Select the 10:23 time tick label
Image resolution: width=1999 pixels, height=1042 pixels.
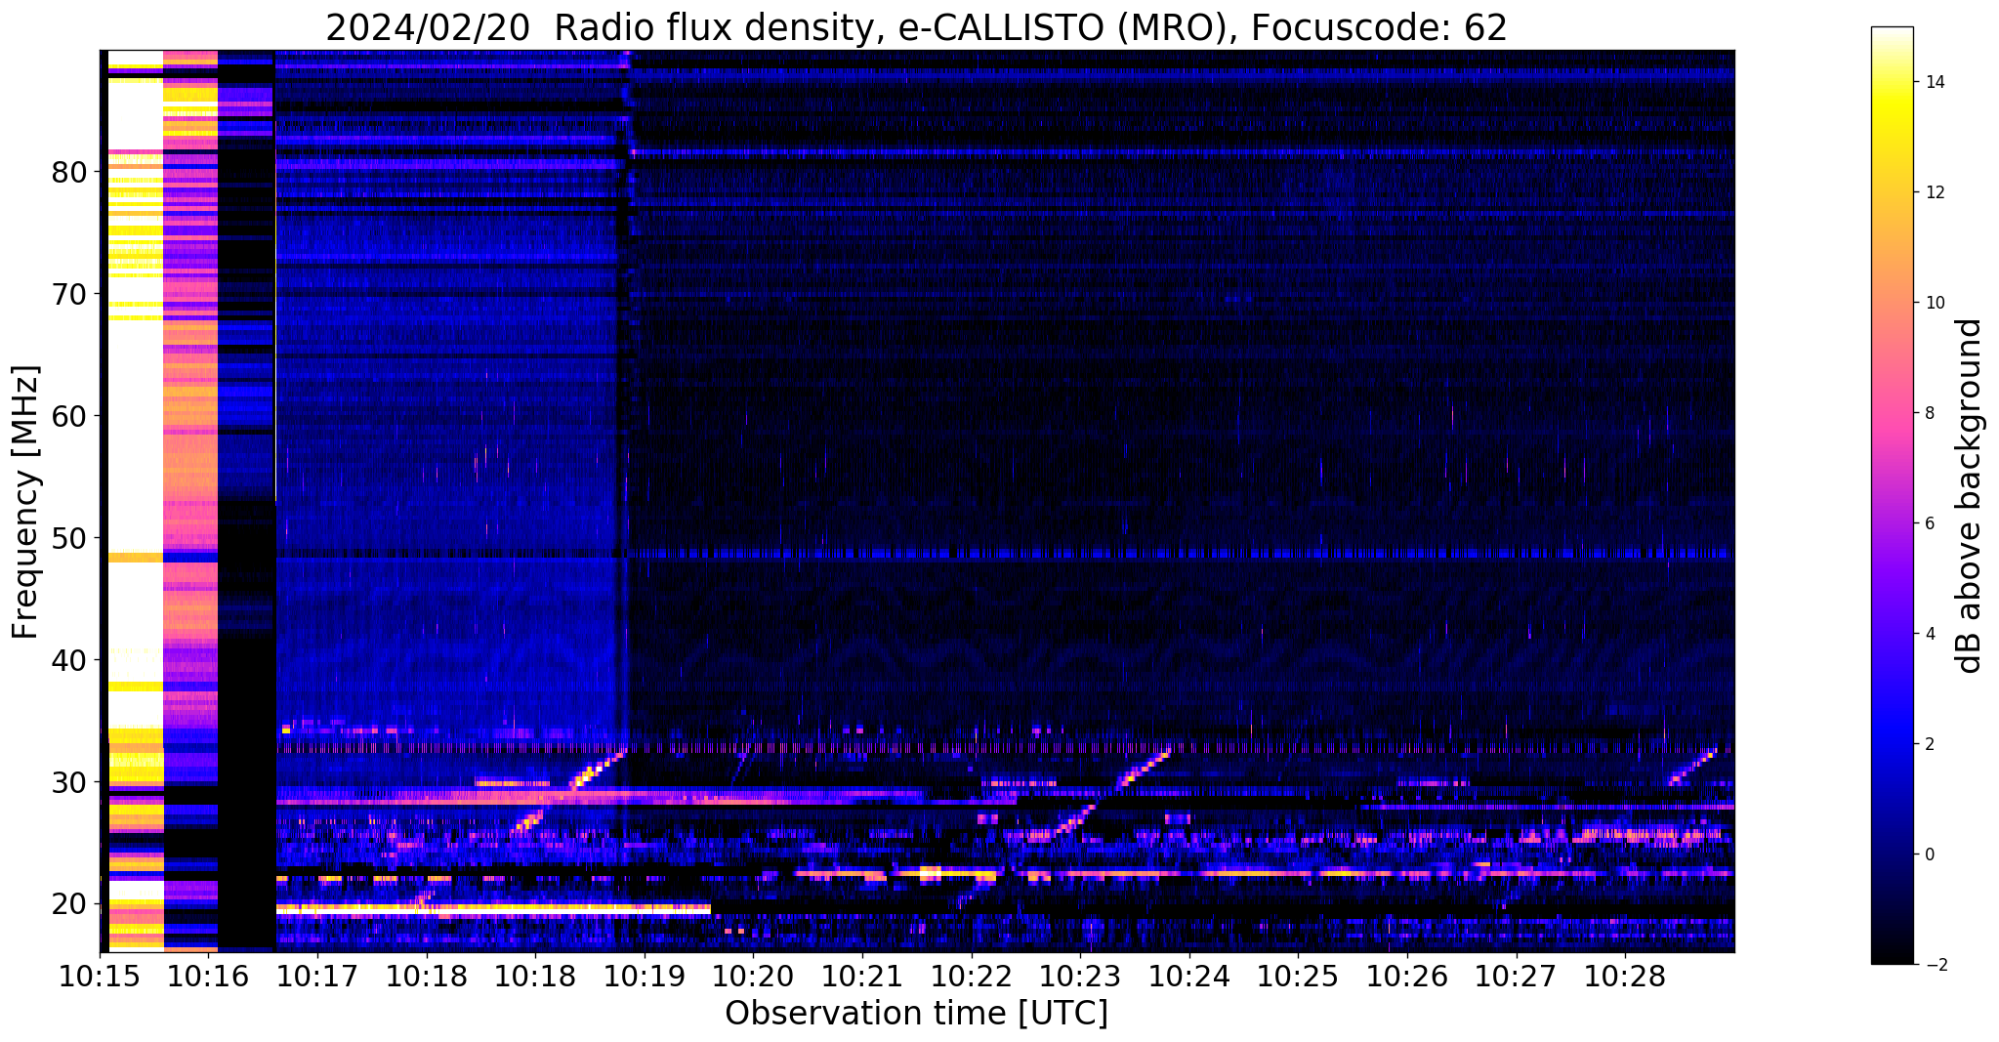pos(1080,977)
